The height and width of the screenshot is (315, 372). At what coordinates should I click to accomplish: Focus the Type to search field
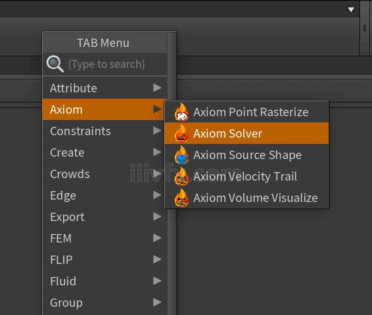coord(105,64)
